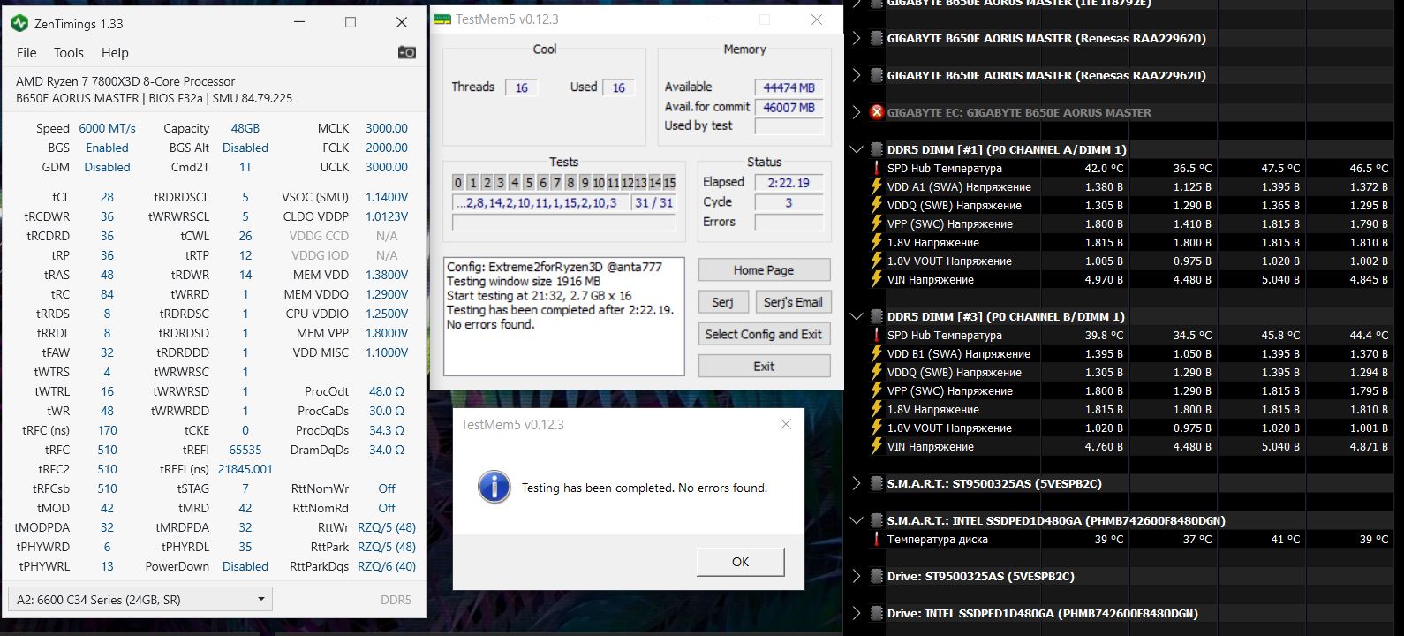The width and height of the screenshot is (1404, 636).
Task: Click the lightning icon for DIMM [#3] VDDQ (SWB)
Action: click(876, 372)
